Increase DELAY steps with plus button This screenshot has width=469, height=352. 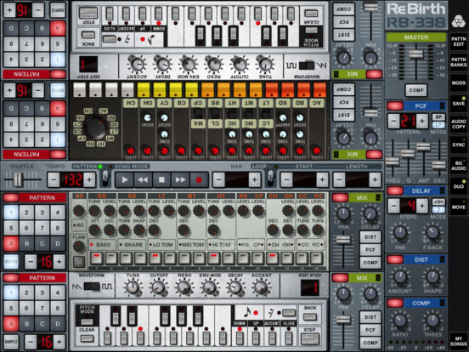pyautogui.click(x=421, y=206)
